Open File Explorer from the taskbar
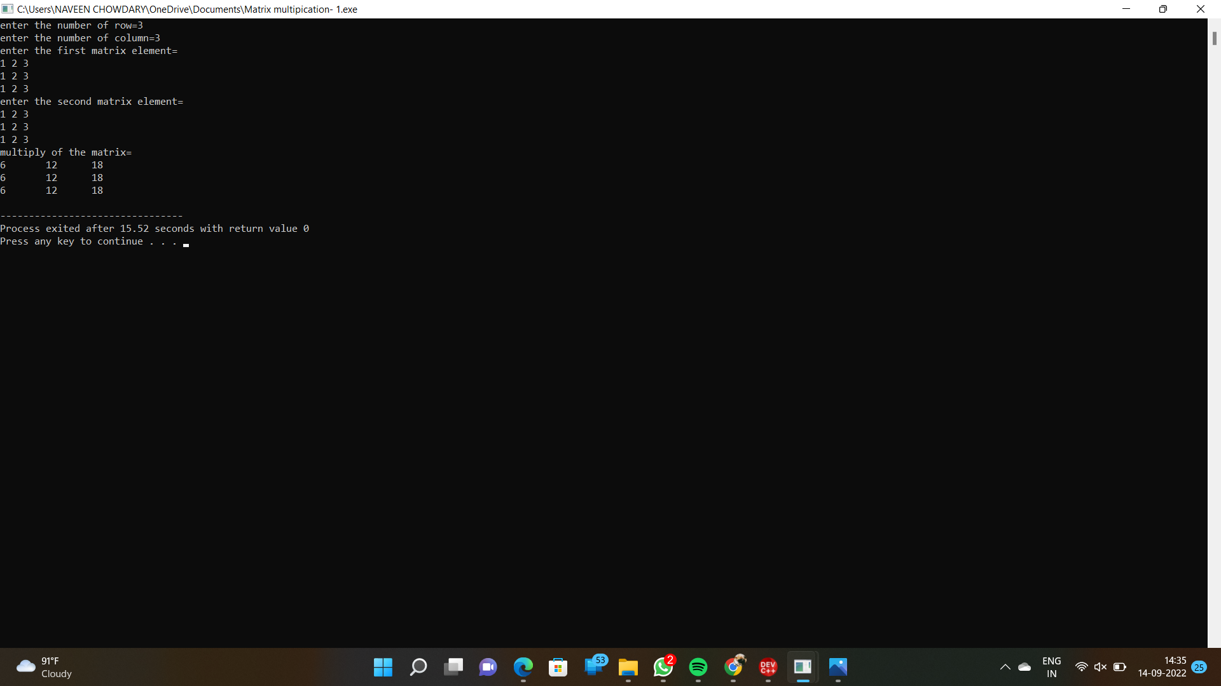Viewport: 1221px width, 686px height. [x=628, y=668]
